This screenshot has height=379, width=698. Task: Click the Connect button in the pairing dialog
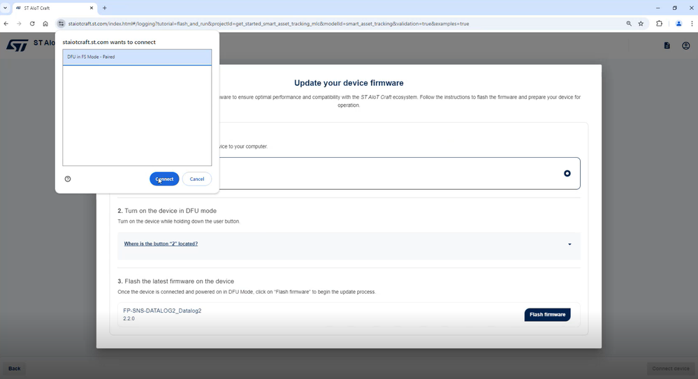point(164,179)
